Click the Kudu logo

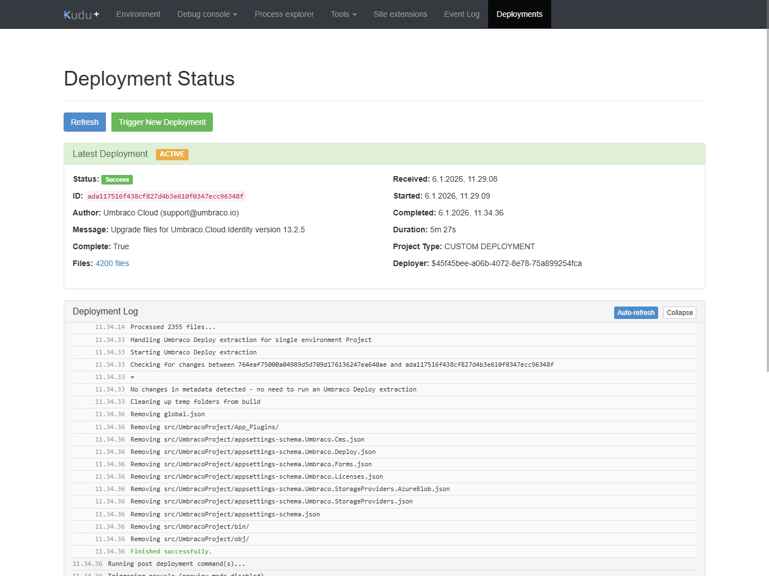click(x=77, y=14)
